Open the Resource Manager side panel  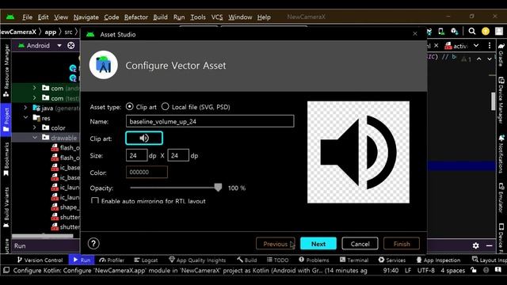(6, 70)
